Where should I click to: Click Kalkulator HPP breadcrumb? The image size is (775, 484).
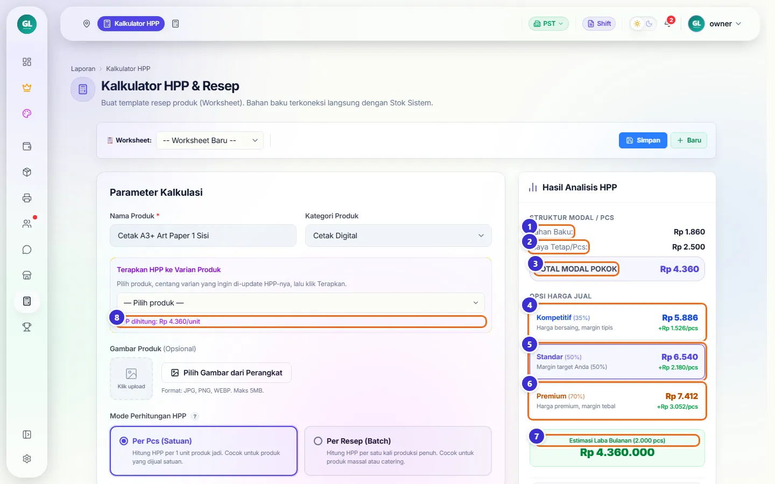tap(128, 69)
